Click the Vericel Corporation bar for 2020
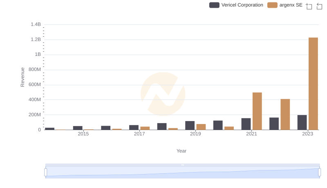This screenshot has height=188, width=327. pyautogui.click(x=218, y=125)
